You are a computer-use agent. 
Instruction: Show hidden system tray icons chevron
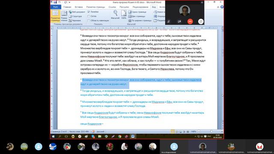pyautogui.click(x=195, y=136)
